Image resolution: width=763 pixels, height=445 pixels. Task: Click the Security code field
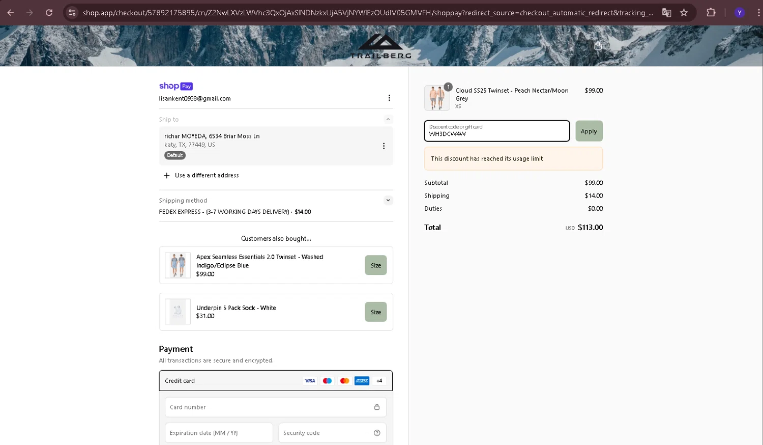[x=333, y=433]
